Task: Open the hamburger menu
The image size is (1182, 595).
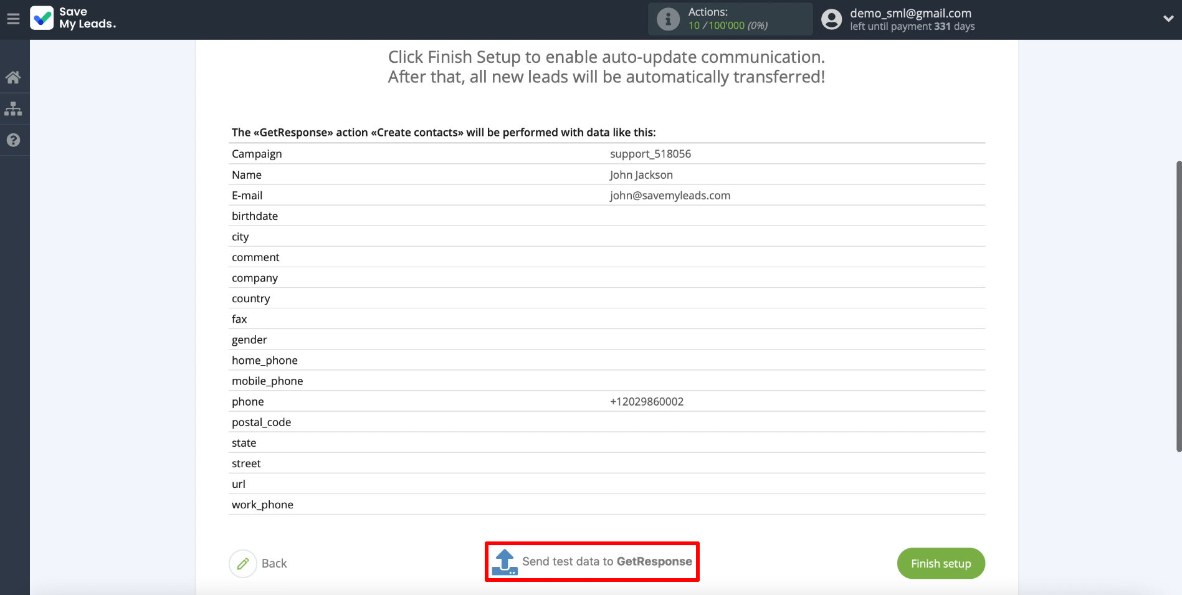Action: (13, 19)
